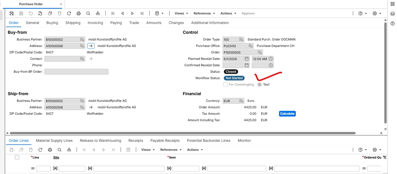Open the Material Supply Lines tab
This screenshot has width=397, height=174.
[54, 141]
